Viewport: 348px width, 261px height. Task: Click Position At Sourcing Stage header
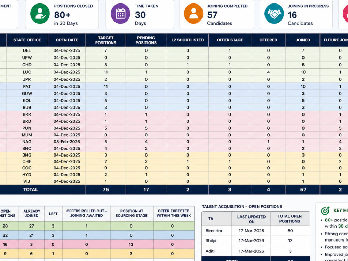point(132,213)
